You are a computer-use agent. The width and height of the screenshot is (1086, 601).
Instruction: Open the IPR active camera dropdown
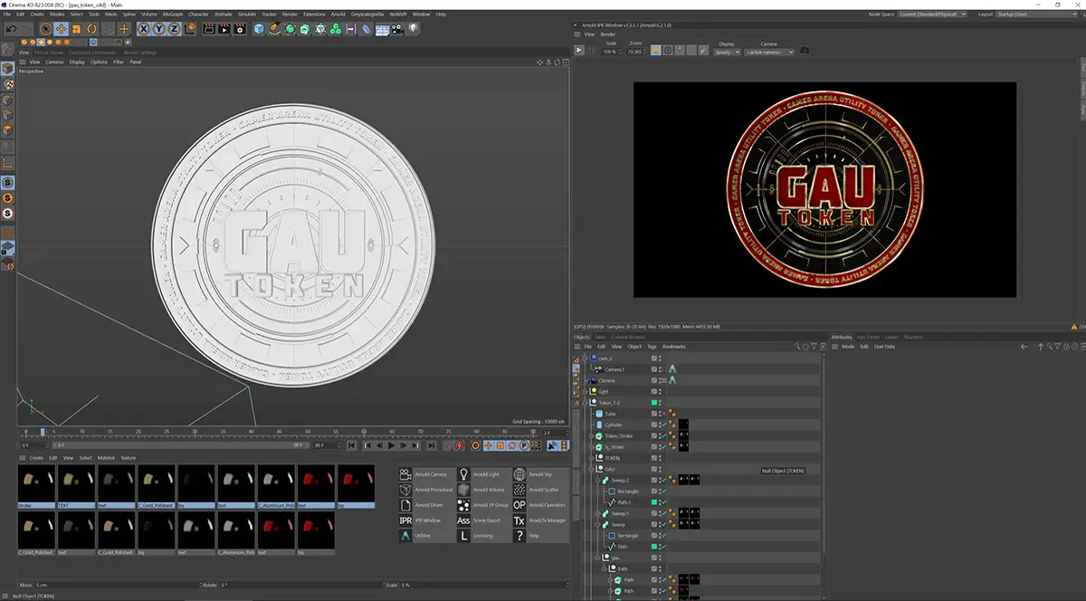coord(769,52)
